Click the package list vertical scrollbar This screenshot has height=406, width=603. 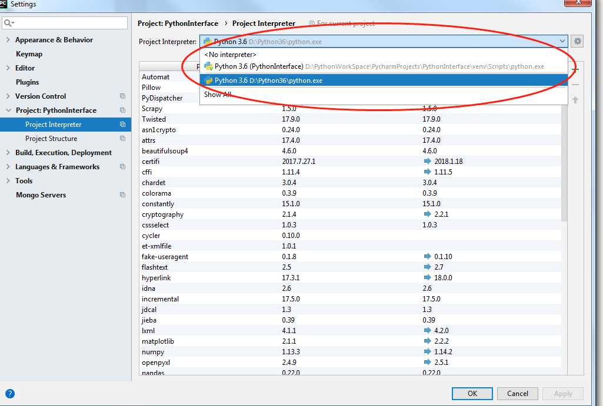tap(564, 163)
